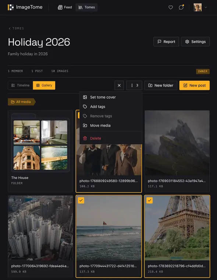217x280 pixels.
Task: Open tome Settings
Action: [195, 42]
